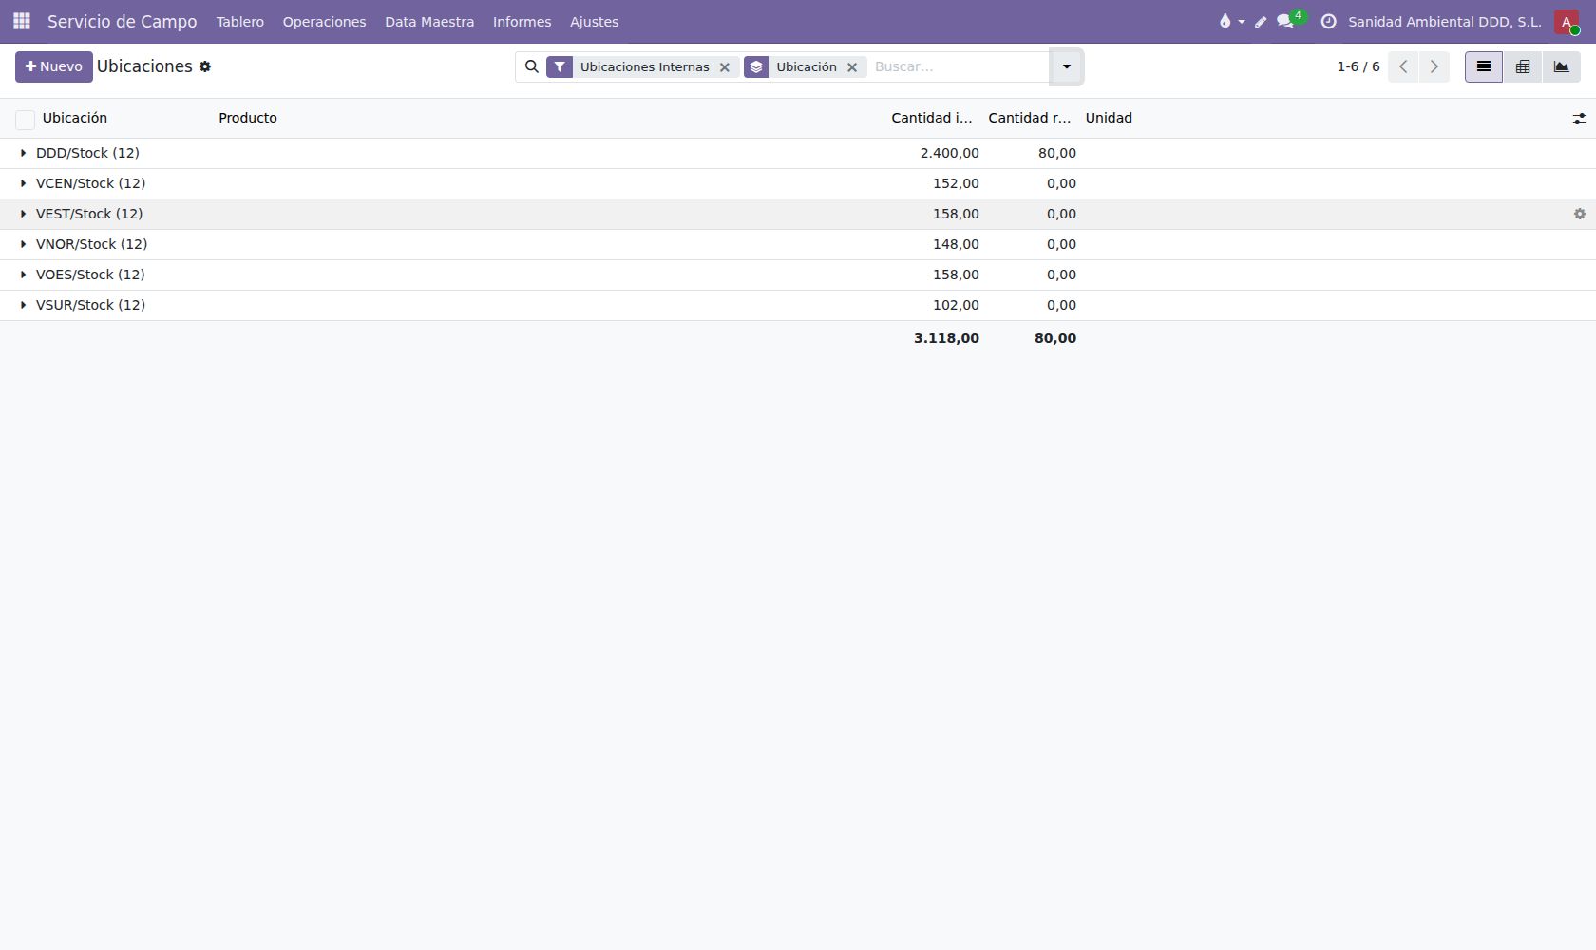Screen dimensions: 1596x950
Task: Open the apps grid home menu
Action: (x=22, y=21)
